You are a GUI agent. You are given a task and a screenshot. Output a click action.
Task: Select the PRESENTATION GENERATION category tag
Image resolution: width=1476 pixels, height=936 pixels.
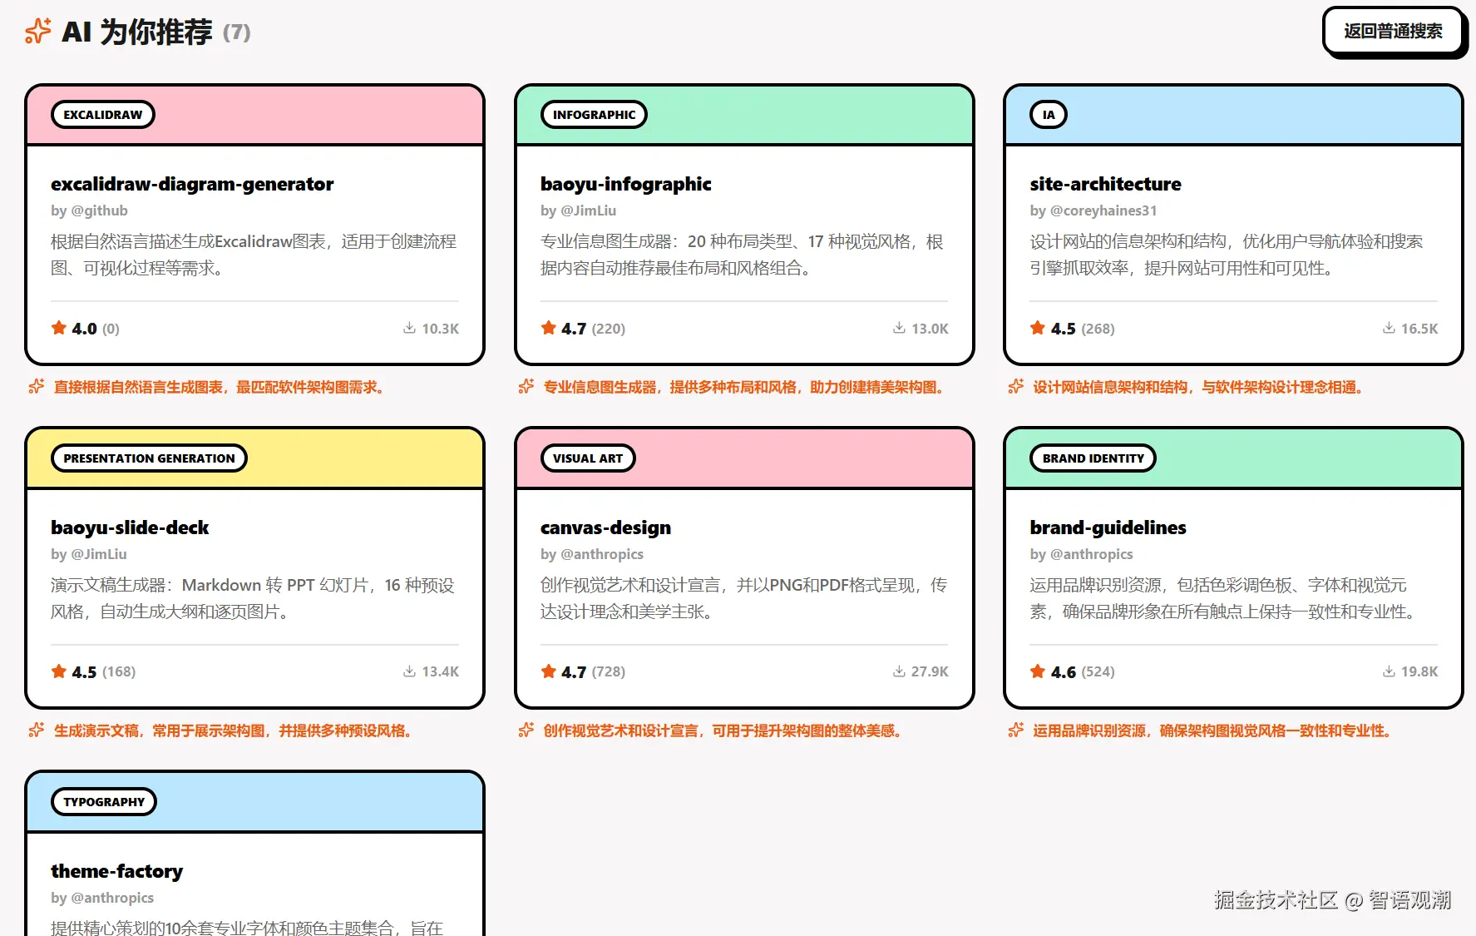tap(150, 458)
